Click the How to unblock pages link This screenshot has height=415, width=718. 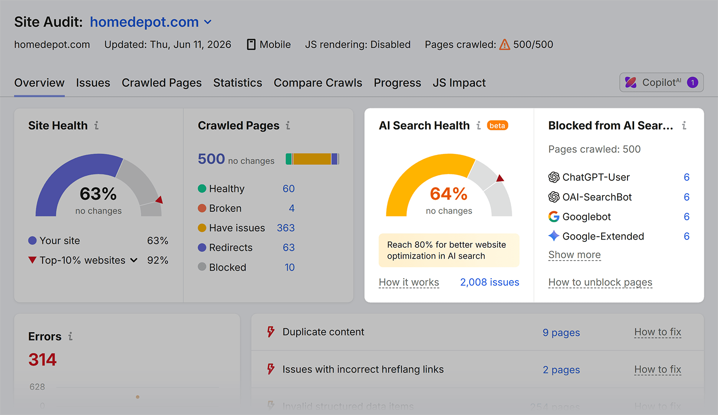pyautogui.click(x=600, y=282)
